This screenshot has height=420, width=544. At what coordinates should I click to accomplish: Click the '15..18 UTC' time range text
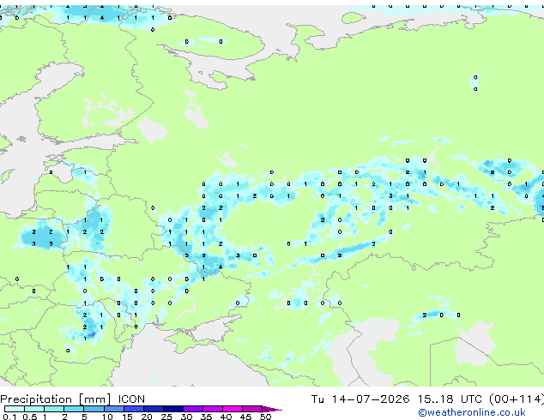450,399
